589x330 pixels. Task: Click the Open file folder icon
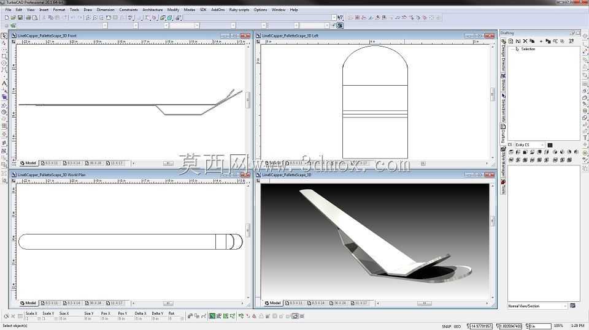pos(13,18)
